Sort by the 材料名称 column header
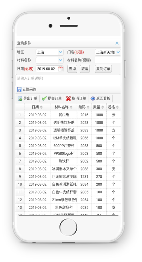The image size is (142, 262). pos(64,107)
